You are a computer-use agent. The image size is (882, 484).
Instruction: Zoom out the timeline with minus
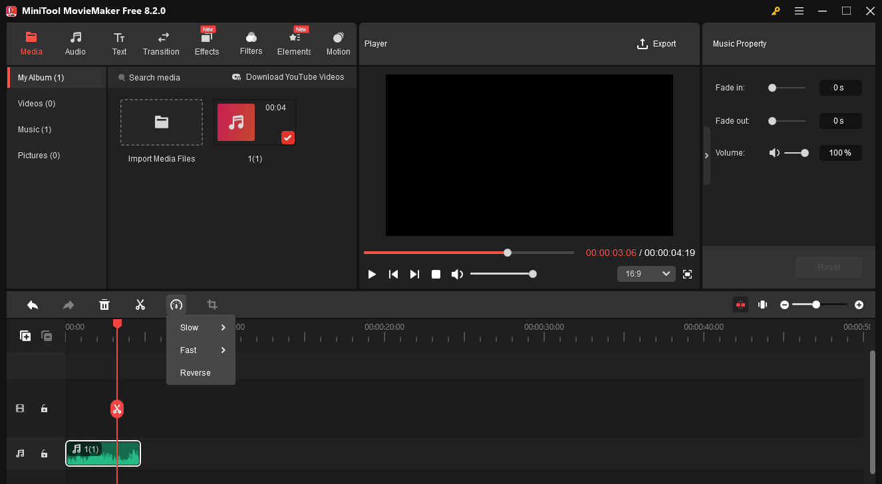(784, 304)
